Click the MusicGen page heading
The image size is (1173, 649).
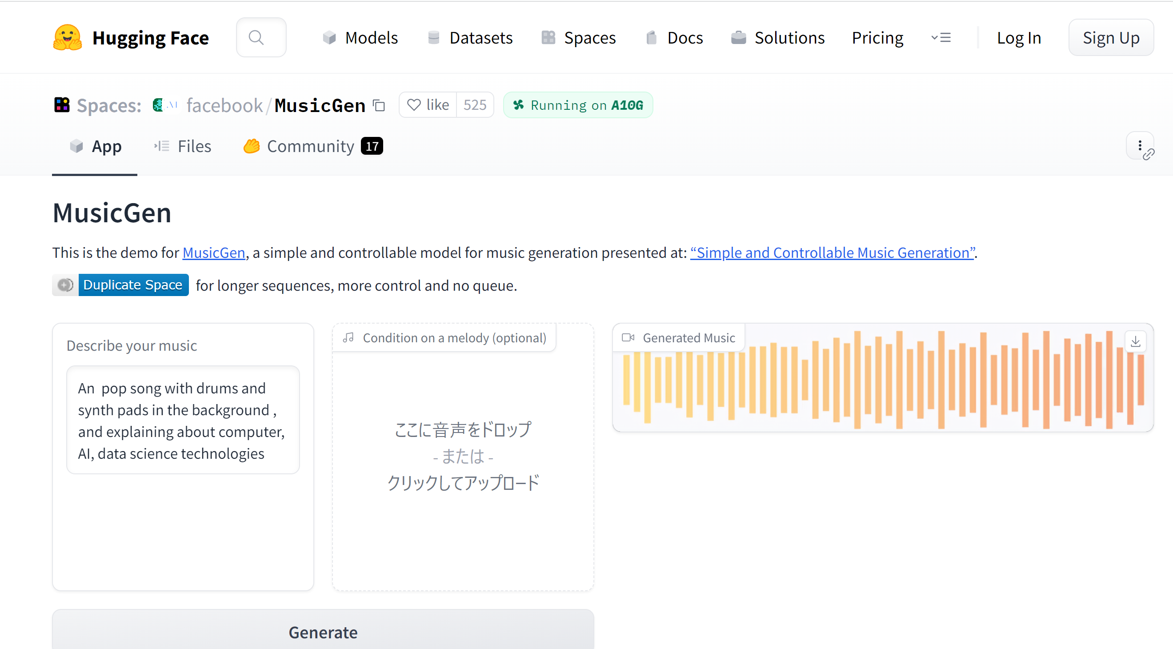coord(112,212)
